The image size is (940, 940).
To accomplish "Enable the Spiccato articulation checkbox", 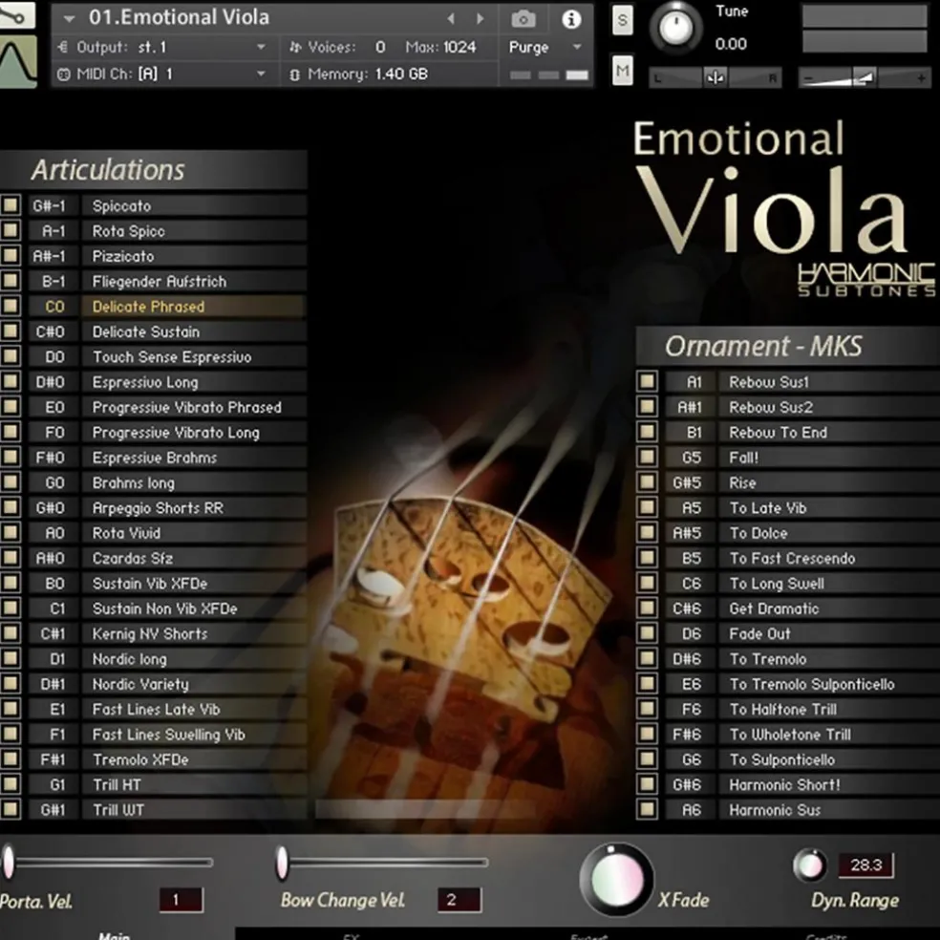I will pyautogui.click(x=11, y=205).
